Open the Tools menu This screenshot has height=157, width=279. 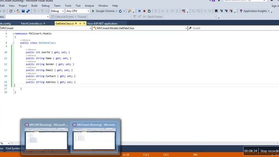tap(68, 6)
